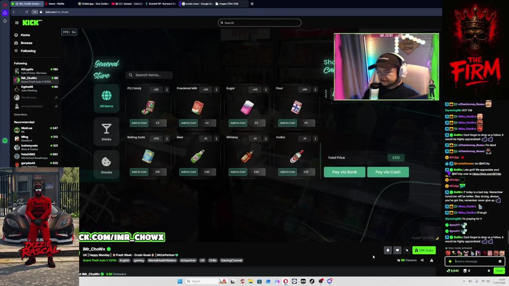Add PQ Candy to cart
The width and height of the screenshot is (509, 286).
click(139, 123)
